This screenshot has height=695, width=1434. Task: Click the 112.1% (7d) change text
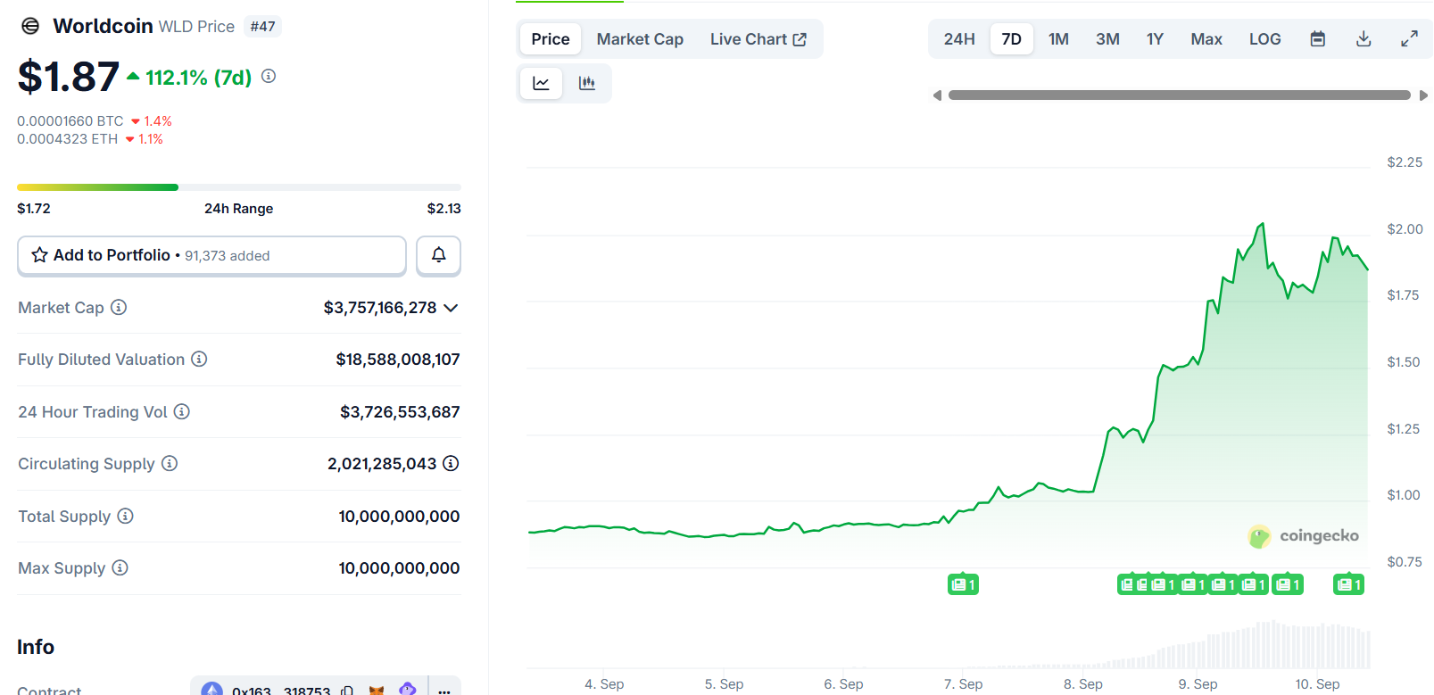pyautogui.click(x=199, y=78)
